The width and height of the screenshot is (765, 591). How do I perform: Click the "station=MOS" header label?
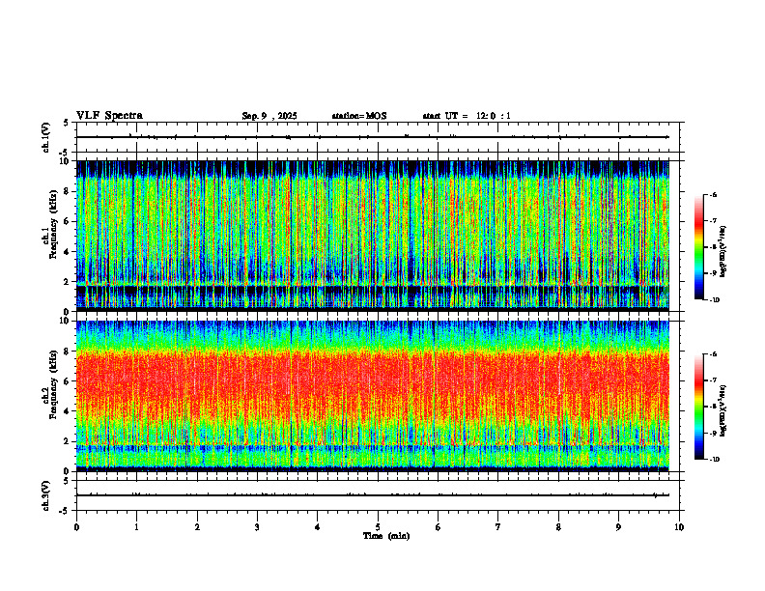[x=359, y=116]
